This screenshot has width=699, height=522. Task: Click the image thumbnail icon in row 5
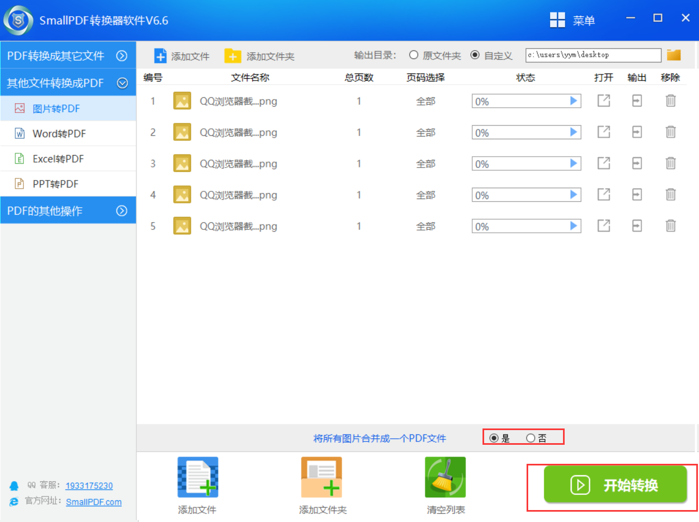182,226
